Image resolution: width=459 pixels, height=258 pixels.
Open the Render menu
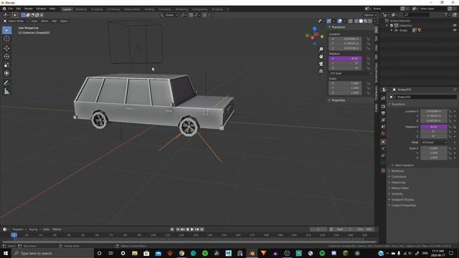pos(29,9)
